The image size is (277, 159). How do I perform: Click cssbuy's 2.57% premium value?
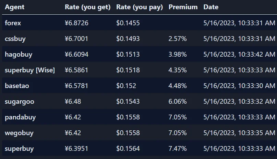pyautogui.click(x=178, y=39)
